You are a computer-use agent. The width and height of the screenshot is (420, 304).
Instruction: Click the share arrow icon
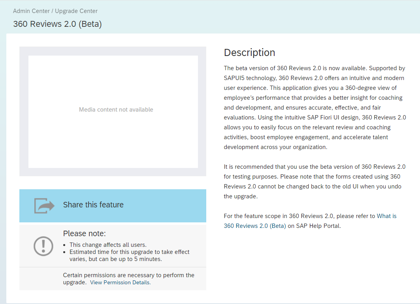44,205
